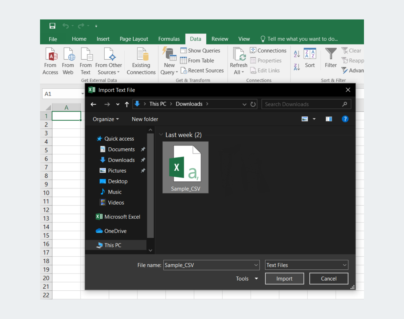Switch to the Review ribbon tab
Screen dimensions: 404x319
[x=220, y=39]
